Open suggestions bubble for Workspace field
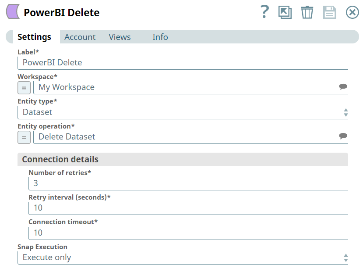 [343, 86]
